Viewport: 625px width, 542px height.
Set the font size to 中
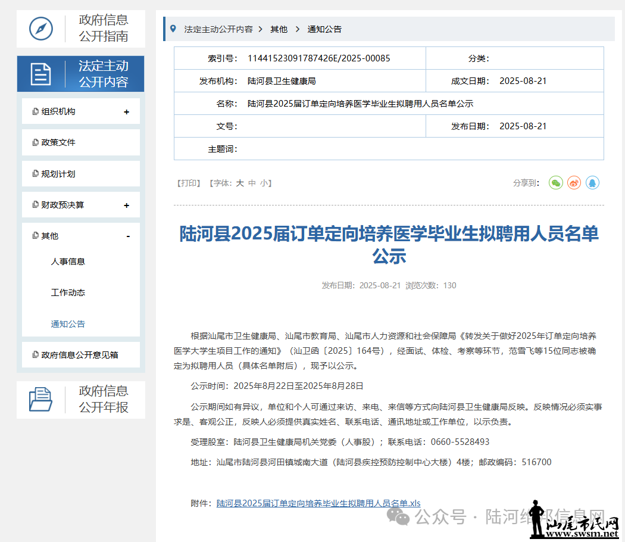point(252,183)
